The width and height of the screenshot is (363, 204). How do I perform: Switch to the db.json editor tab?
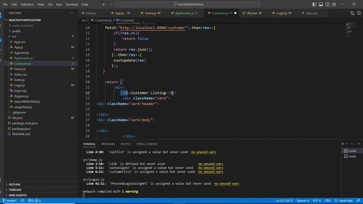[252, 13]
